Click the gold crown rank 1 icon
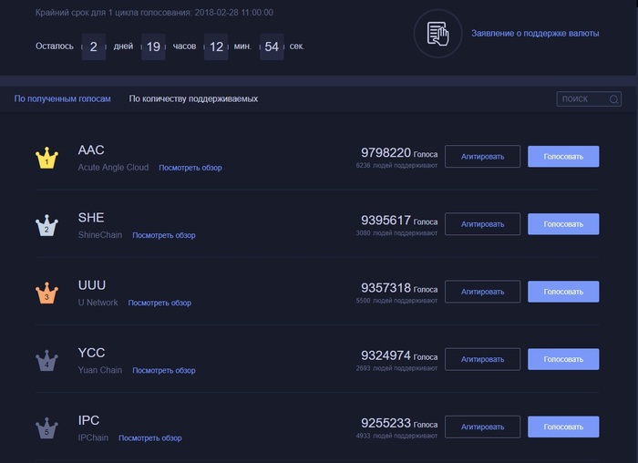The image size is (638, 463). point(46,158)
